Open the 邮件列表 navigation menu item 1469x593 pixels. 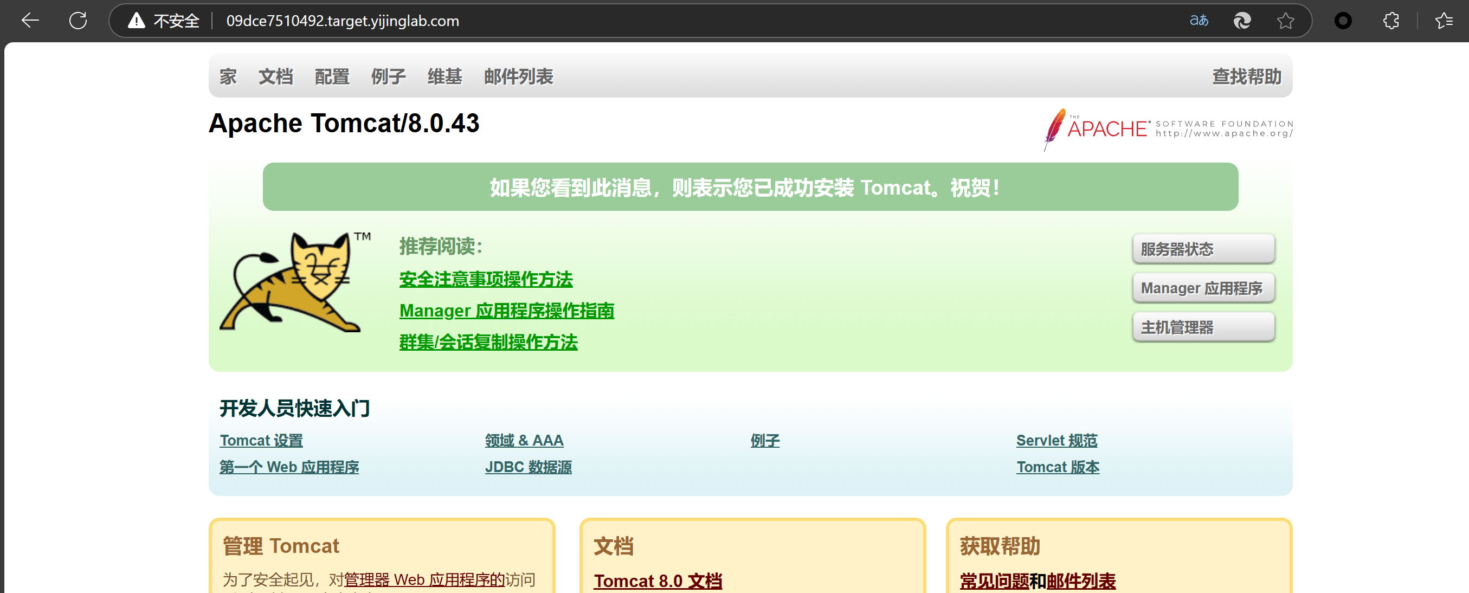(x=518, y=76)
